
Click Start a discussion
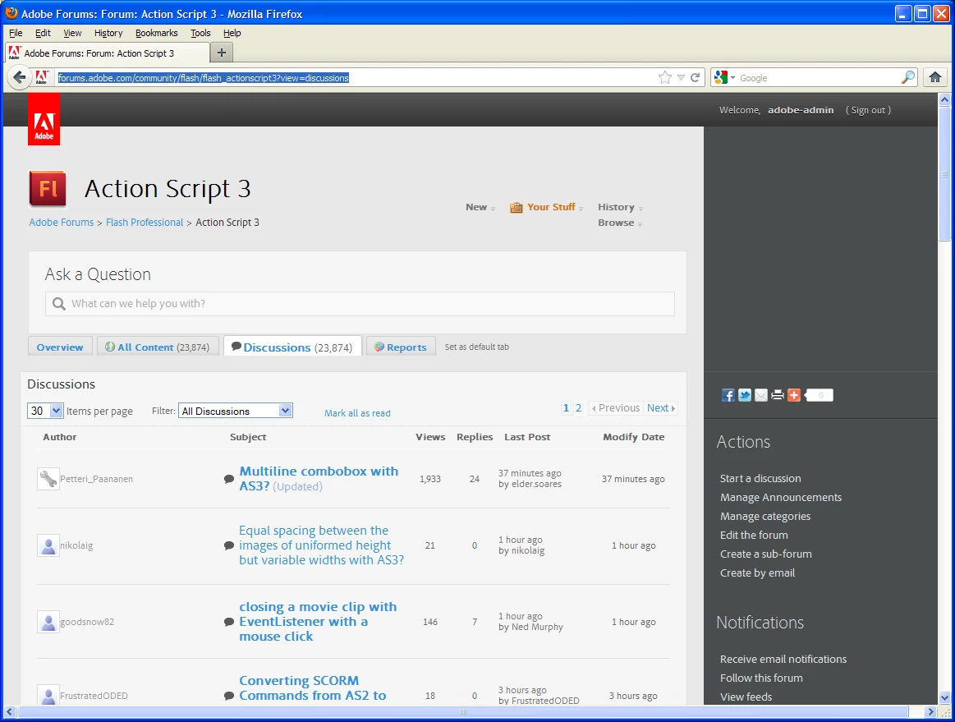pyautogui.click(x=760, y=478)
